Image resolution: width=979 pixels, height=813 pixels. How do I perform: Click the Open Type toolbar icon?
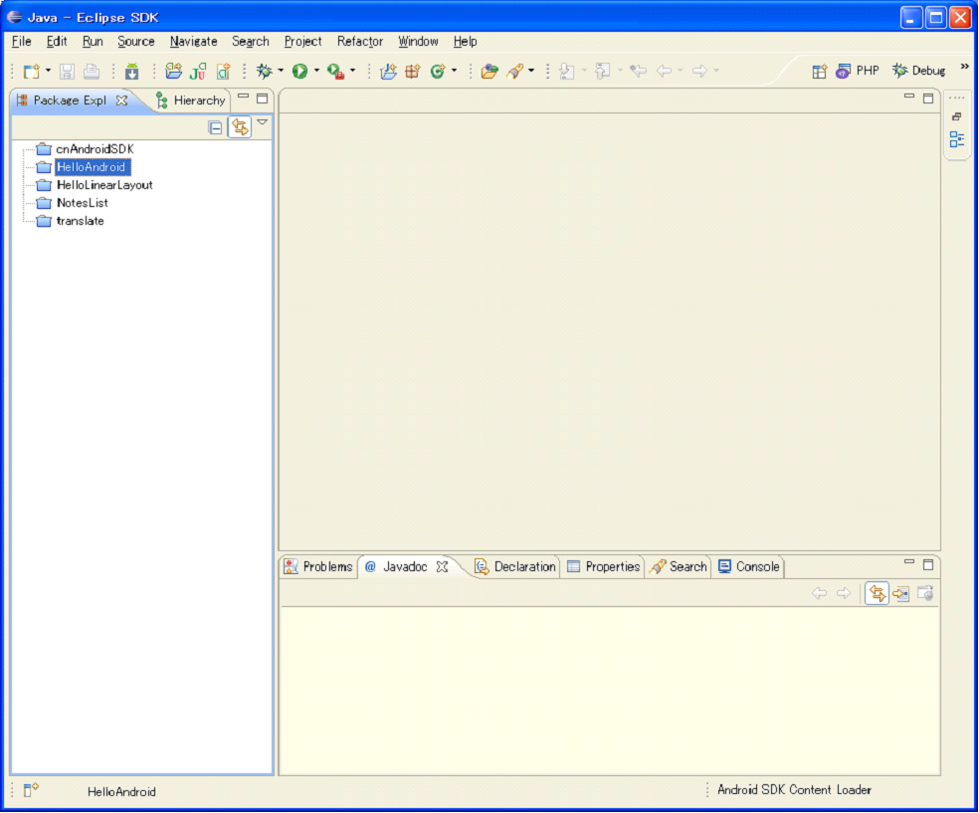point(489,72)
